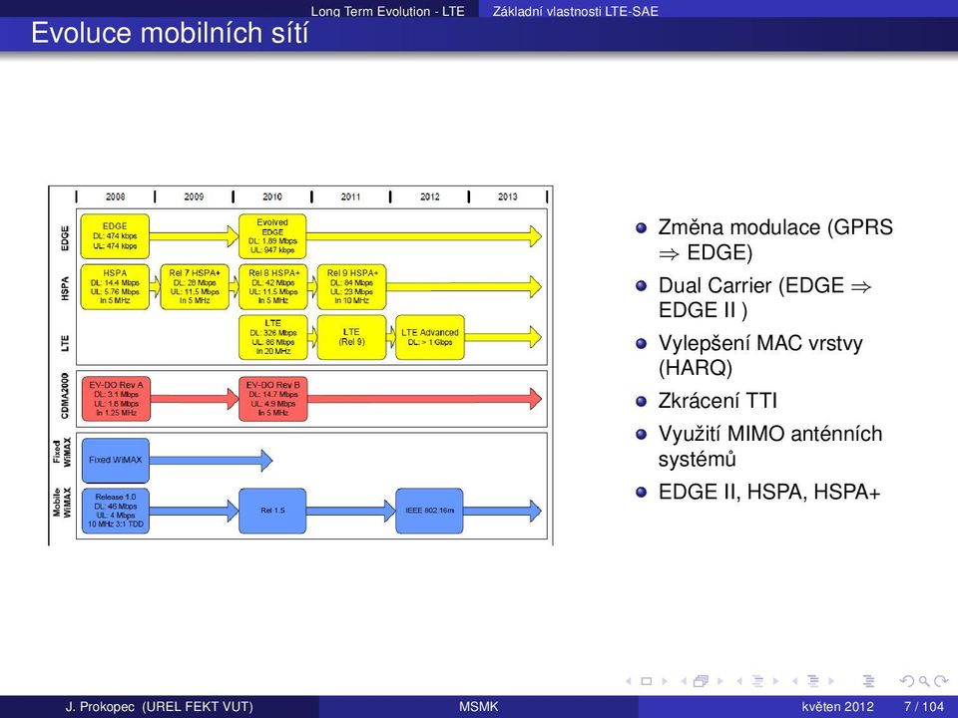
Task: Click the forward history curved arrow icon
Action: (941, 681)
